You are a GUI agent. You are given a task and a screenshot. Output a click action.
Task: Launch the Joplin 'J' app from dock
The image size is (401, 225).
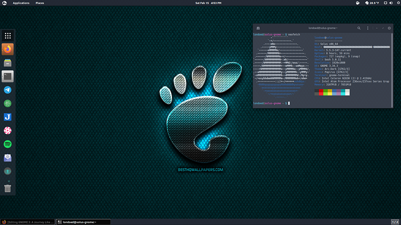coord(8,117)
